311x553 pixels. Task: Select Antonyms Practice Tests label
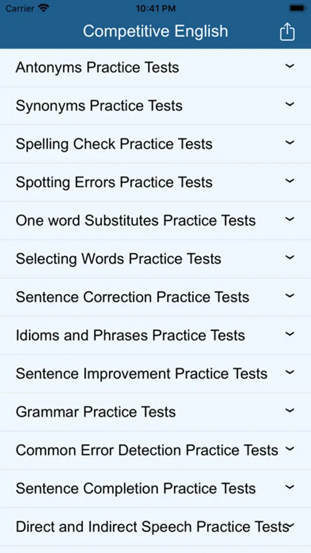click(97, 68)
